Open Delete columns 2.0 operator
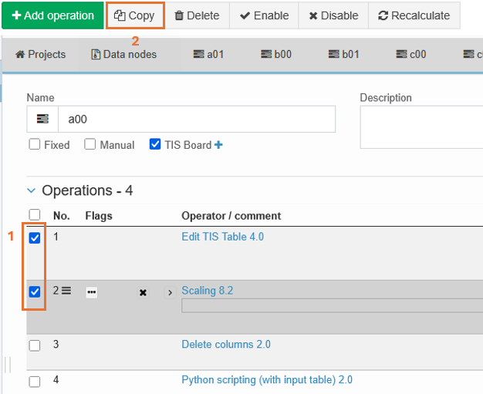The height and width of the screenshot is (394, 483). [226, 345]
